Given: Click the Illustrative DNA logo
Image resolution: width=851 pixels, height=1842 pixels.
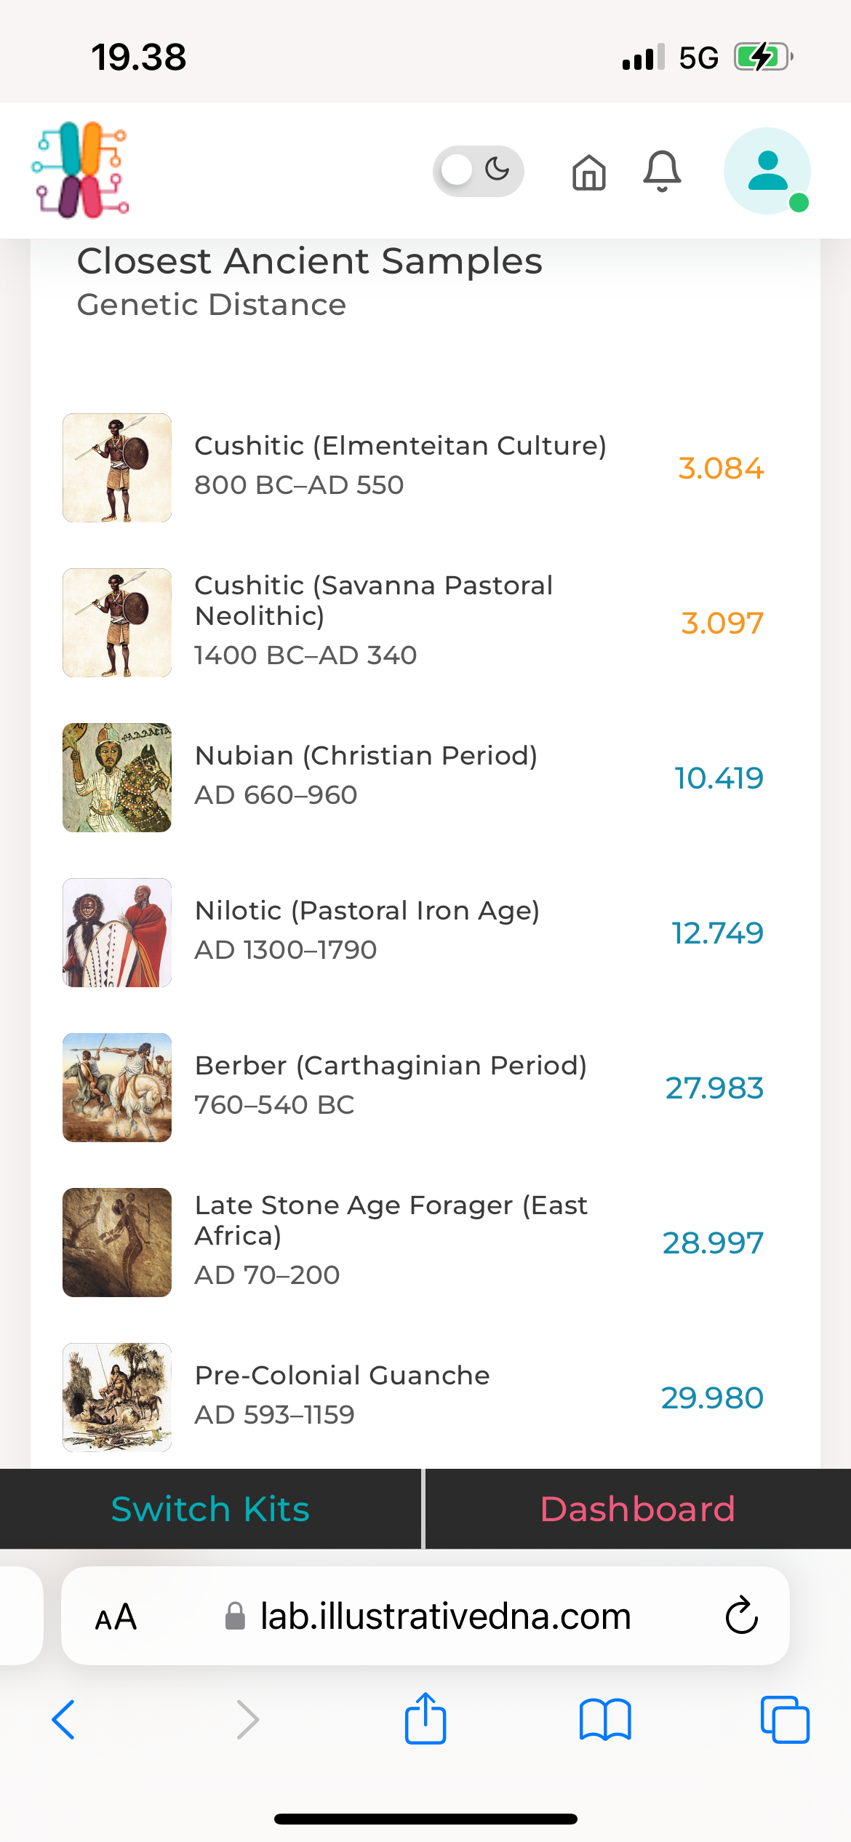Looking at the screenshot, I should (80, 170).
